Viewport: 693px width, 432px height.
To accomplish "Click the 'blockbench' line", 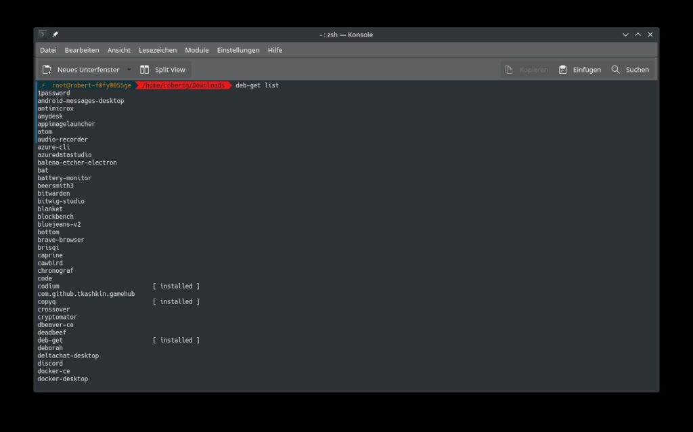I will point(55,217).
